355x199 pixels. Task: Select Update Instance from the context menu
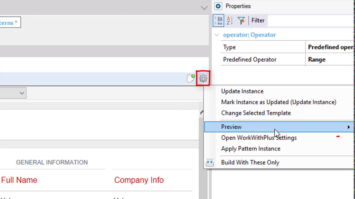pos(242,91)
